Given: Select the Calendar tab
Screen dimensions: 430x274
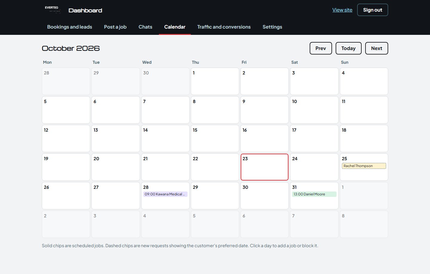Looking at the screenshot, I should point(175,27).
